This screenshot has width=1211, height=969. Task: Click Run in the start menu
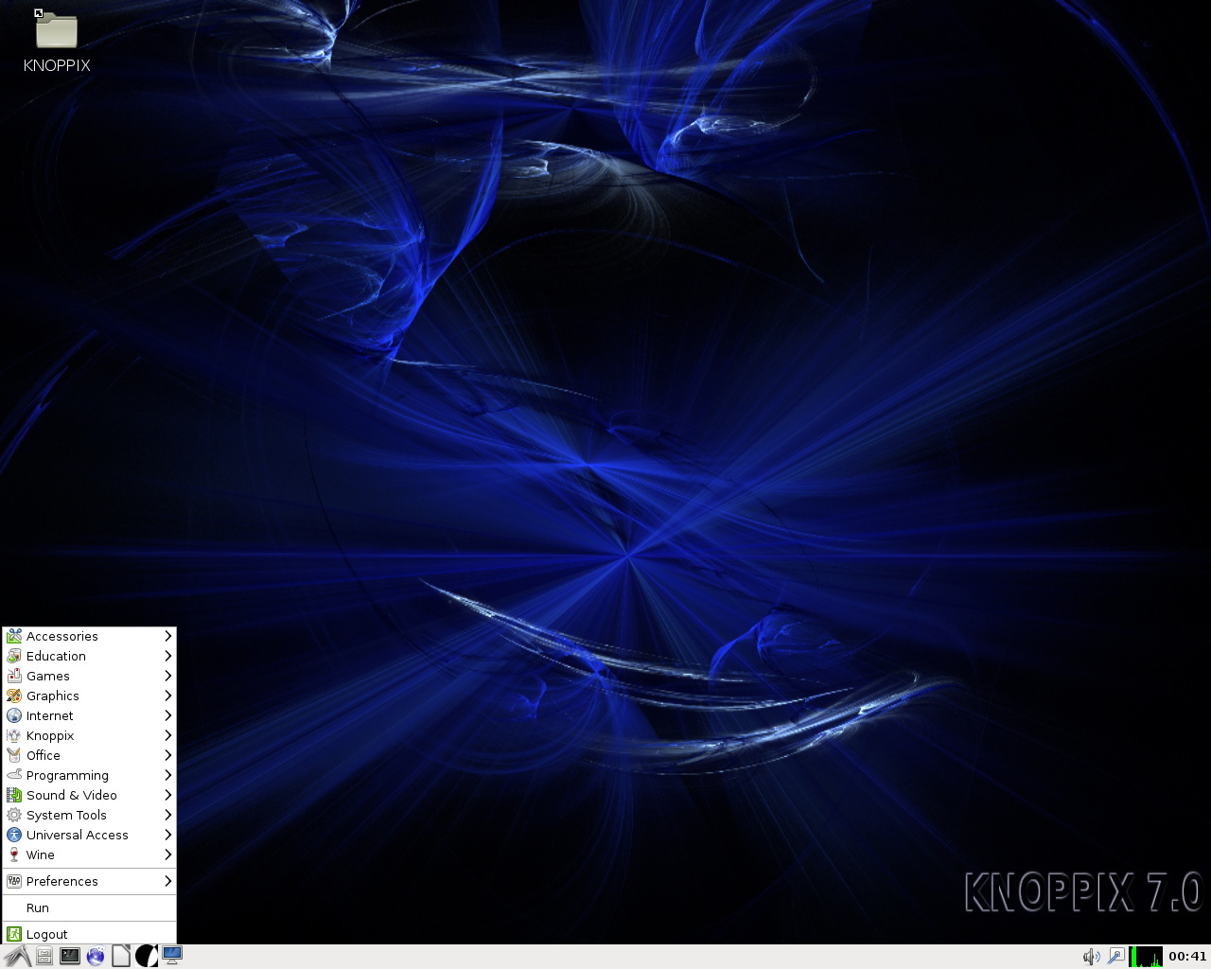click(x=89, y=907)
